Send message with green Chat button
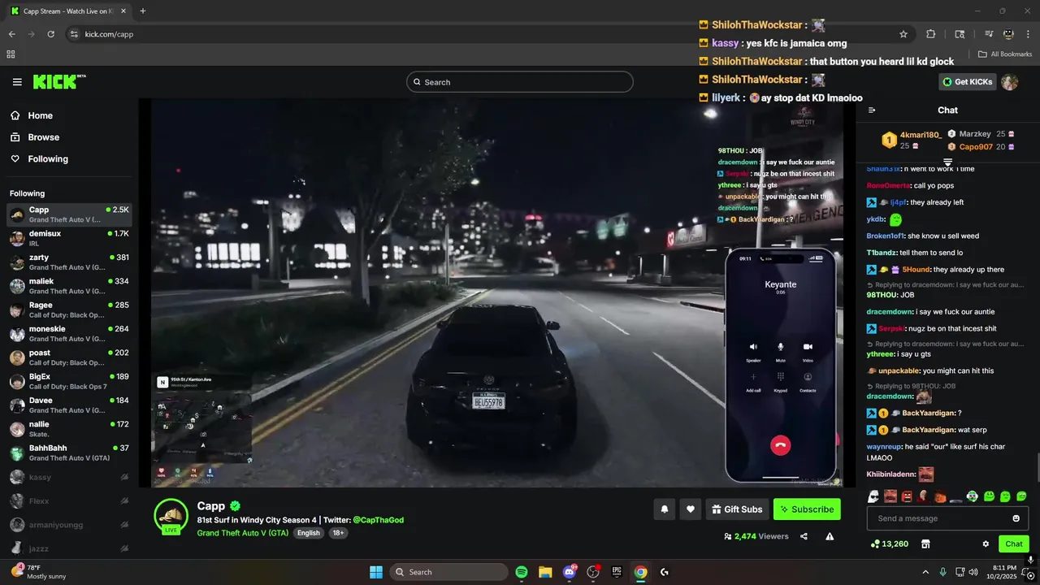Image resolution: width=1040 pixels, height=585 pixels. click(x=1014, y=544)
